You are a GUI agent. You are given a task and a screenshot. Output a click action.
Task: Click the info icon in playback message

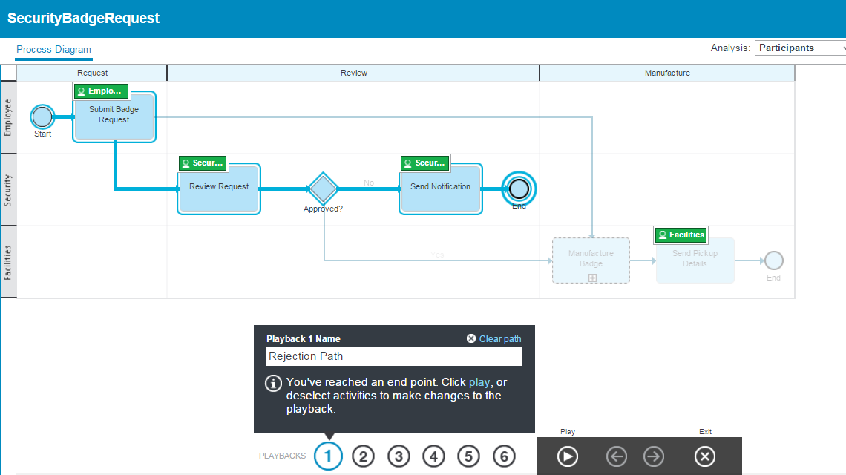[273, 383]
